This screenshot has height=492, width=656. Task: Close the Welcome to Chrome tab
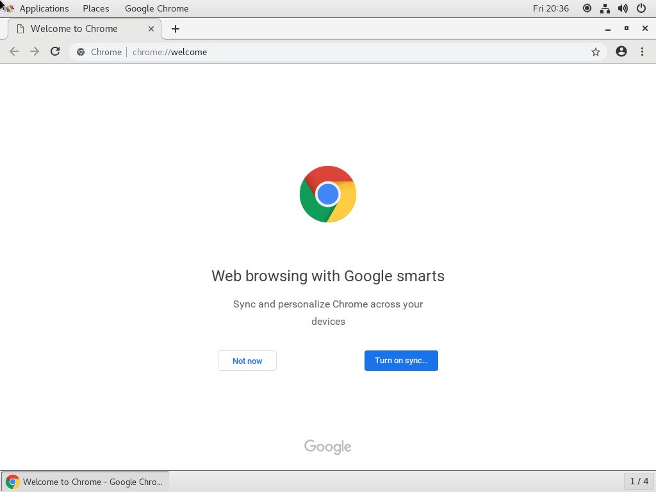pyautogui.click(x=151, y=29)
